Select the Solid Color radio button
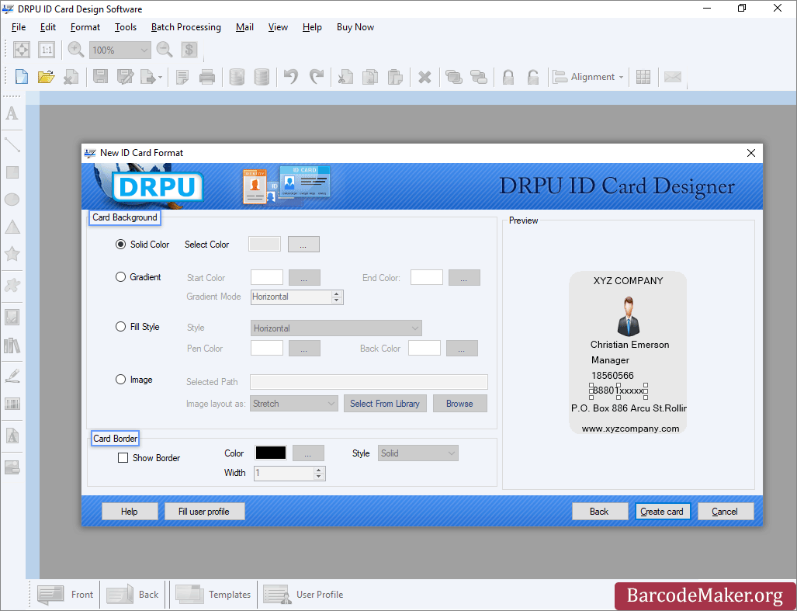 120,245
